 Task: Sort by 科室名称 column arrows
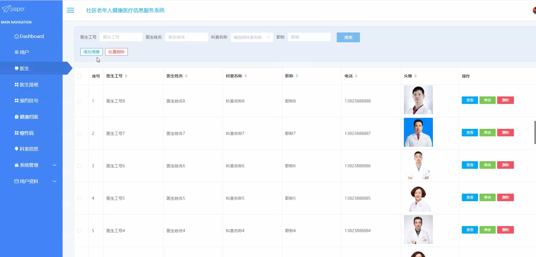point(246,76)
